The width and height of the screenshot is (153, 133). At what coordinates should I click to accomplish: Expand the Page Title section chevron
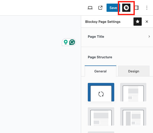point(149,36)
